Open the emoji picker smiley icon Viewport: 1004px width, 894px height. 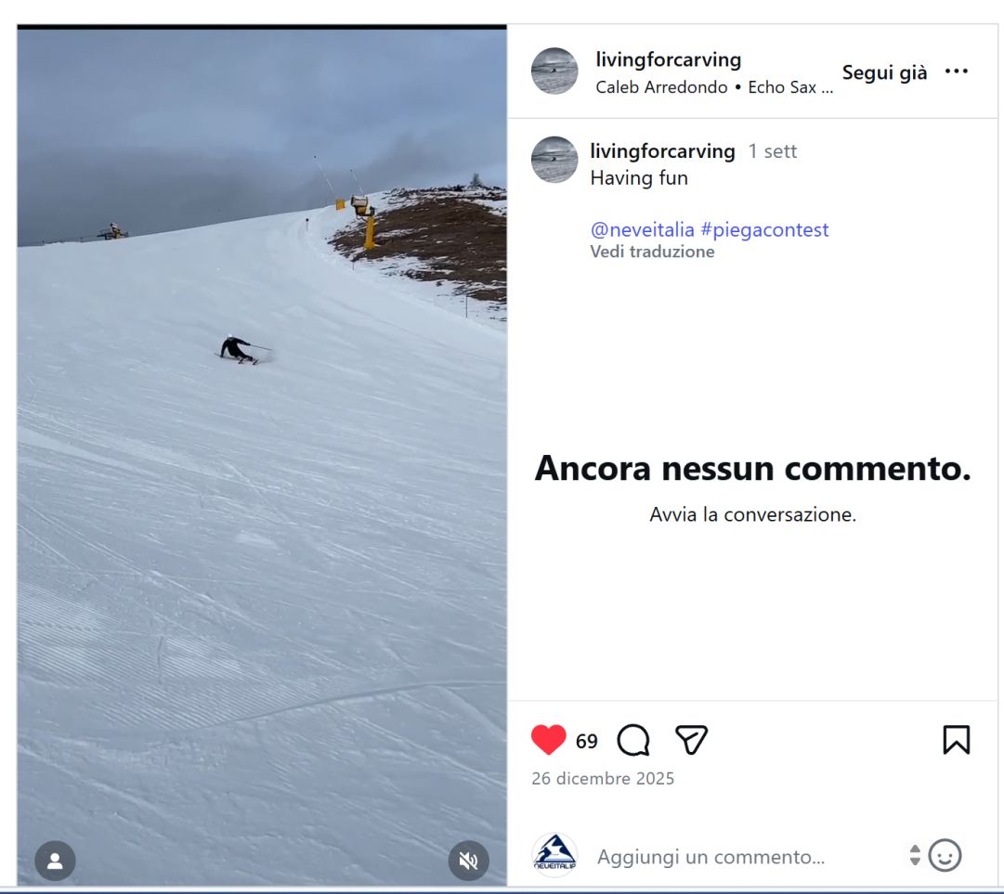coord(945,856)
